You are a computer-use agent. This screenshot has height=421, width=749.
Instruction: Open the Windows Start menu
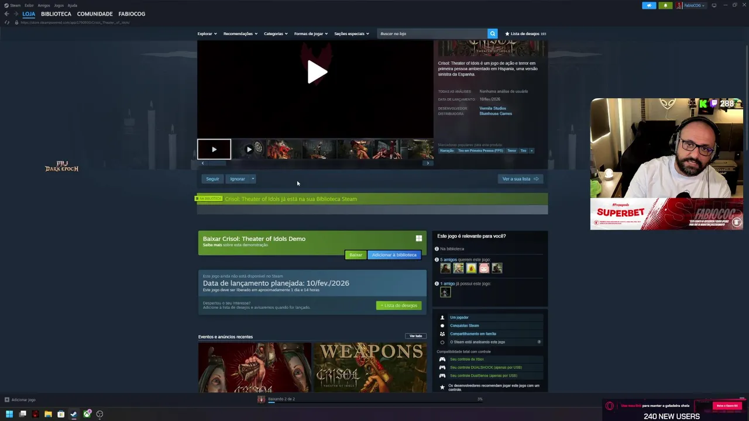click(9, 414)
